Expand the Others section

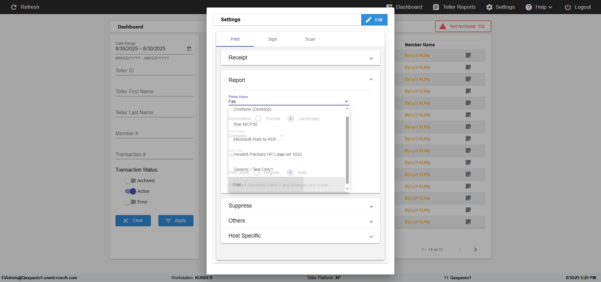point(300,221)
